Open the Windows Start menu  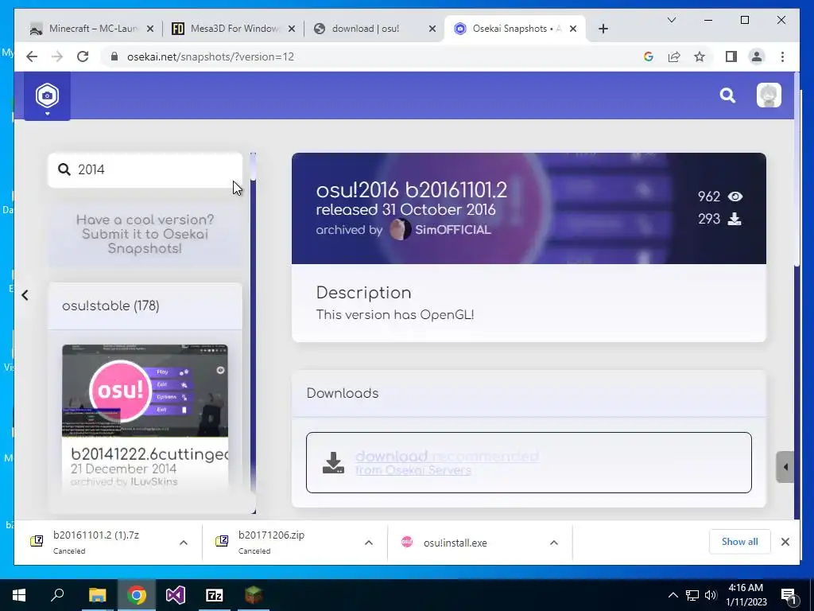[x=19, y=595]
